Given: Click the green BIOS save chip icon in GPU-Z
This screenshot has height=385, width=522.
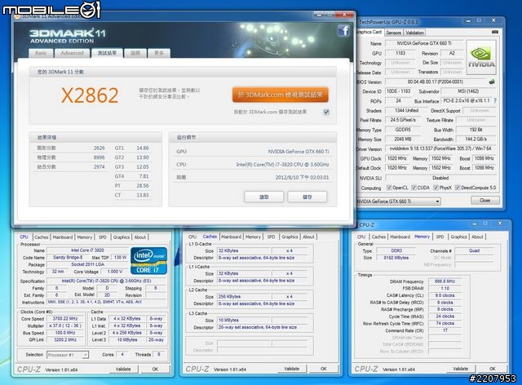Looking at the screenshot, I should pyautogui.click(x=492, y=82).
